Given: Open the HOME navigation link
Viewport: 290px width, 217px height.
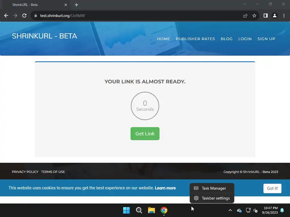Looking at the screenshot, I should click(163, 39).
